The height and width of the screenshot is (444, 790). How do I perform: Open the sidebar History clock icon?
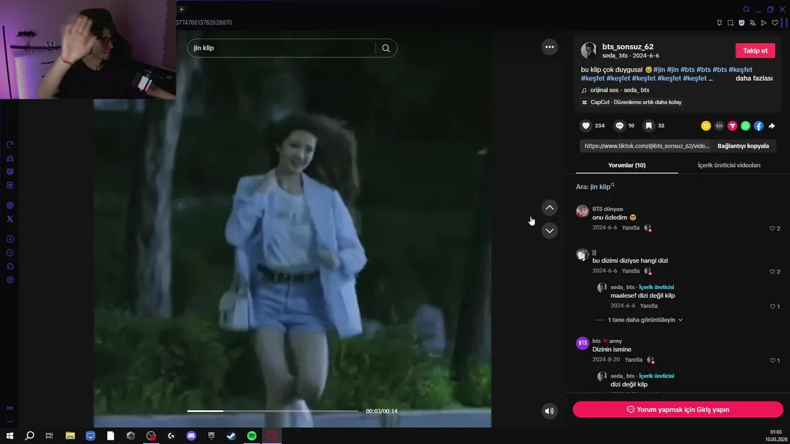click(10, 253)
